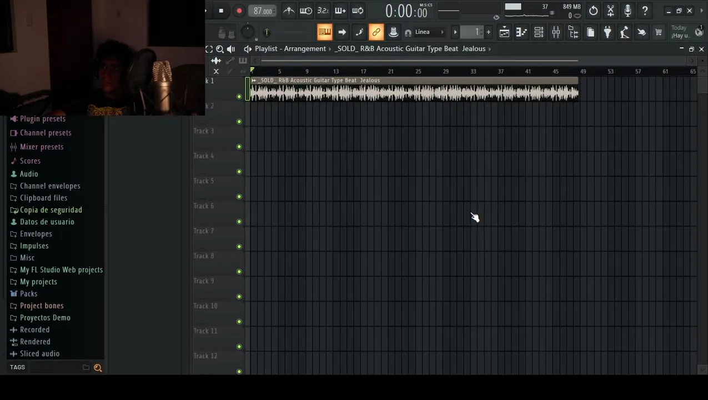This screenshot has width=708, height=400.
Task: Open the Línea snap dropdown
Action: pos(429,32)
